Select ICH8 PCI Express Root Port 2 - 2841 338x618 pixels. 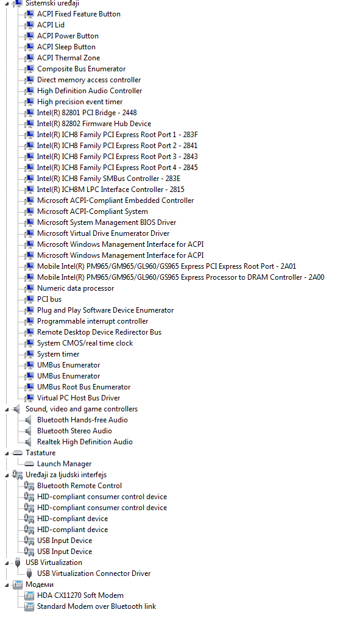pos(118,146)
